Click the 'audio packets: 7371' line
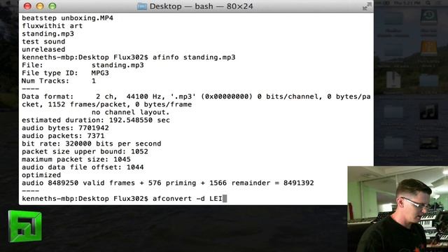This screenshot has width=448, height=252. (63, 136)
